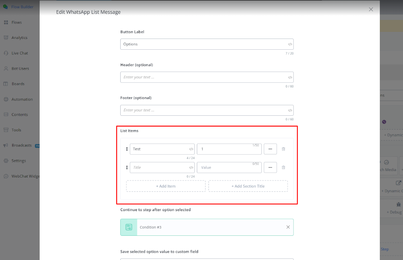Click the Footer text input field
The height and width of the screenshot is (260, 403).
tap(204, 110)
